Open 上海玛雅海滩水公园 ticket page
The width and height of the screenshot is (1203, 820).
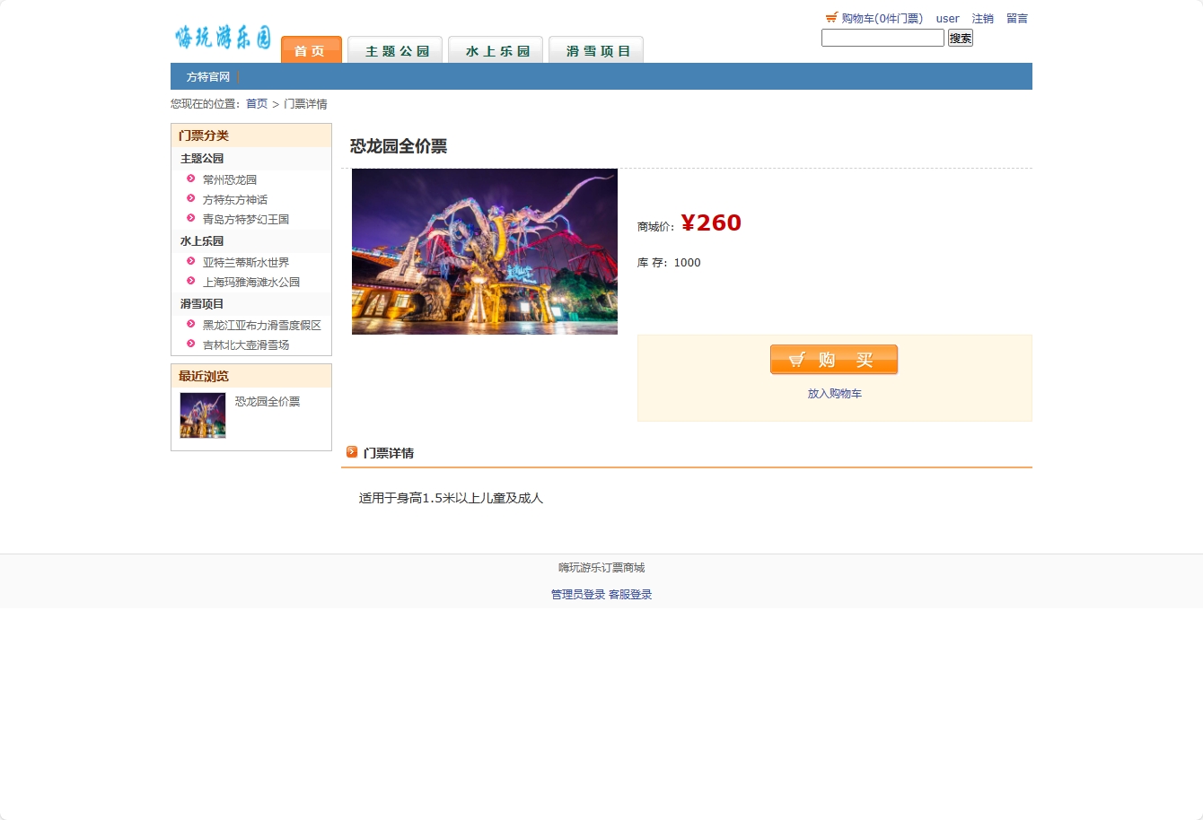pos(250,282)
